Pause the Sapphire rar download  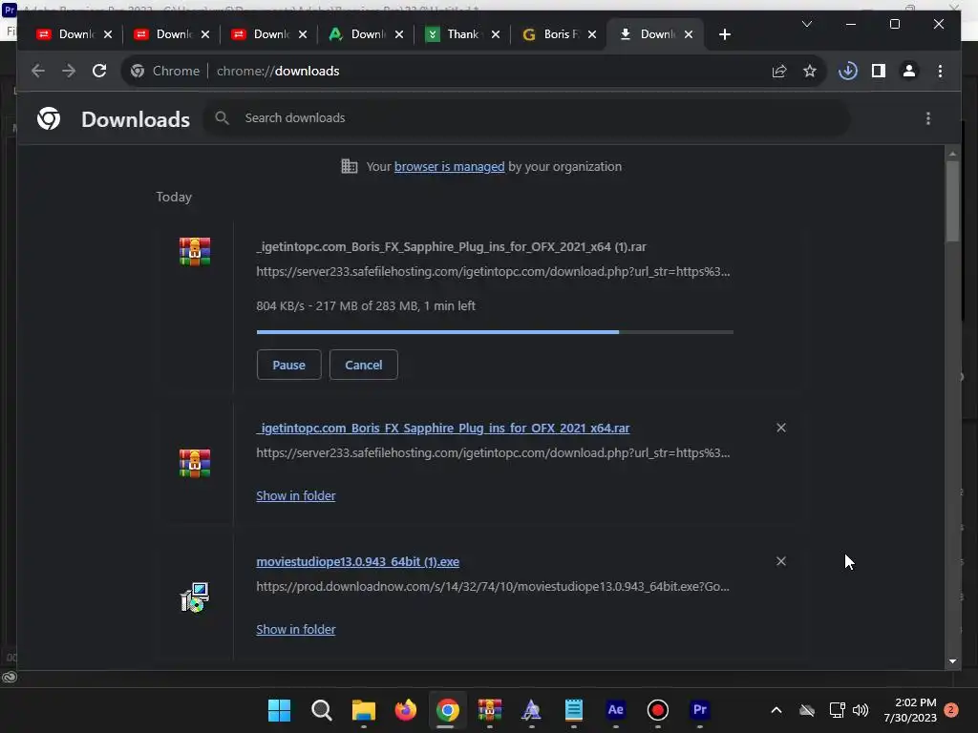288,365
